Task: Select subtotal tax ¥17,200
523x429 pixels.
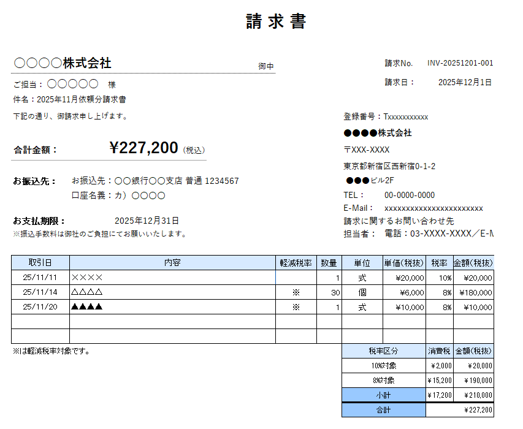Action: click(439, 395)
